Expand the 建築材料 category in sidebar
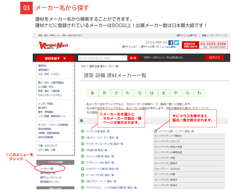Viewport: 252px width, 195px height. coord(55,66)
